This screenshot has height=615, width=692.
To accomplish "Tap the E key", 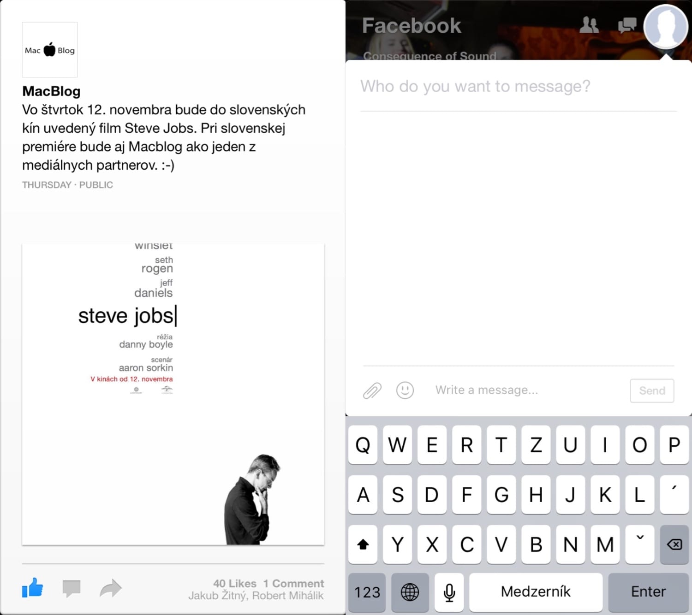I will click(432, 445).
